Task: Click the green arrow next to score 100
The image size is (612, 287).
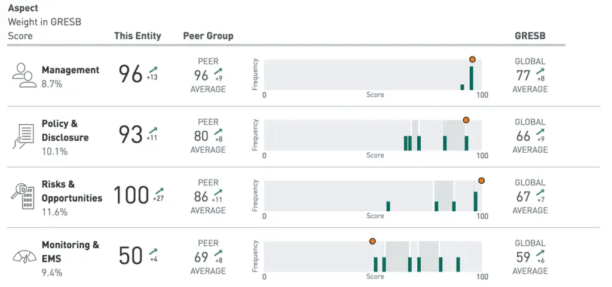Action: [159, 191]
